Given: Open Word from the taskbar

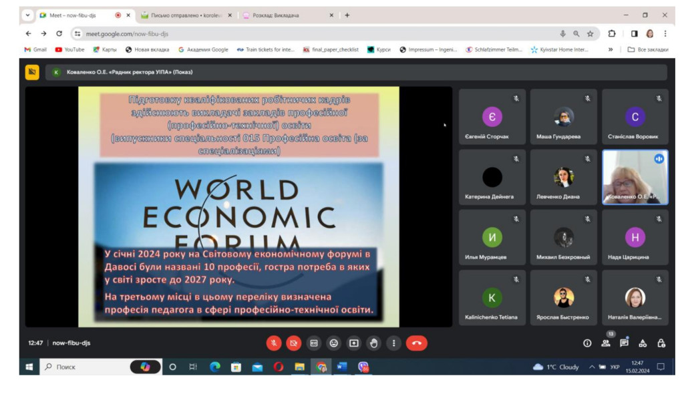Looking at the screenshot, I should [x=342, y=367].
